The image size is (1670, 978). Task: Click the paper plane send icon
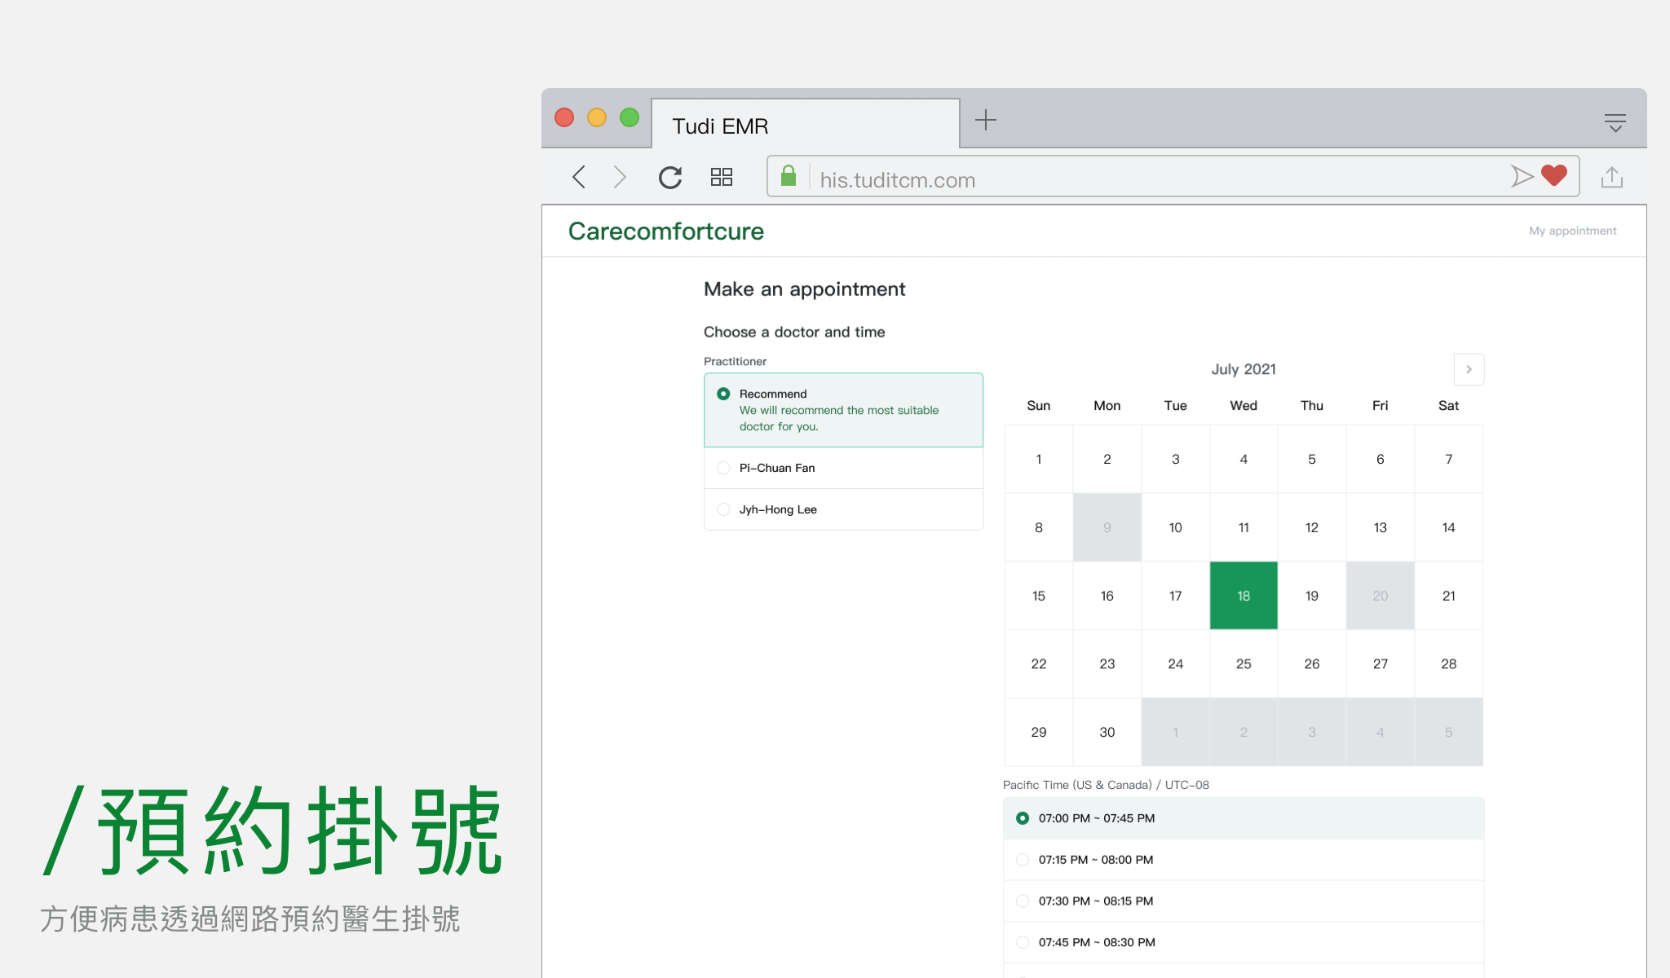pos(1523,176)
